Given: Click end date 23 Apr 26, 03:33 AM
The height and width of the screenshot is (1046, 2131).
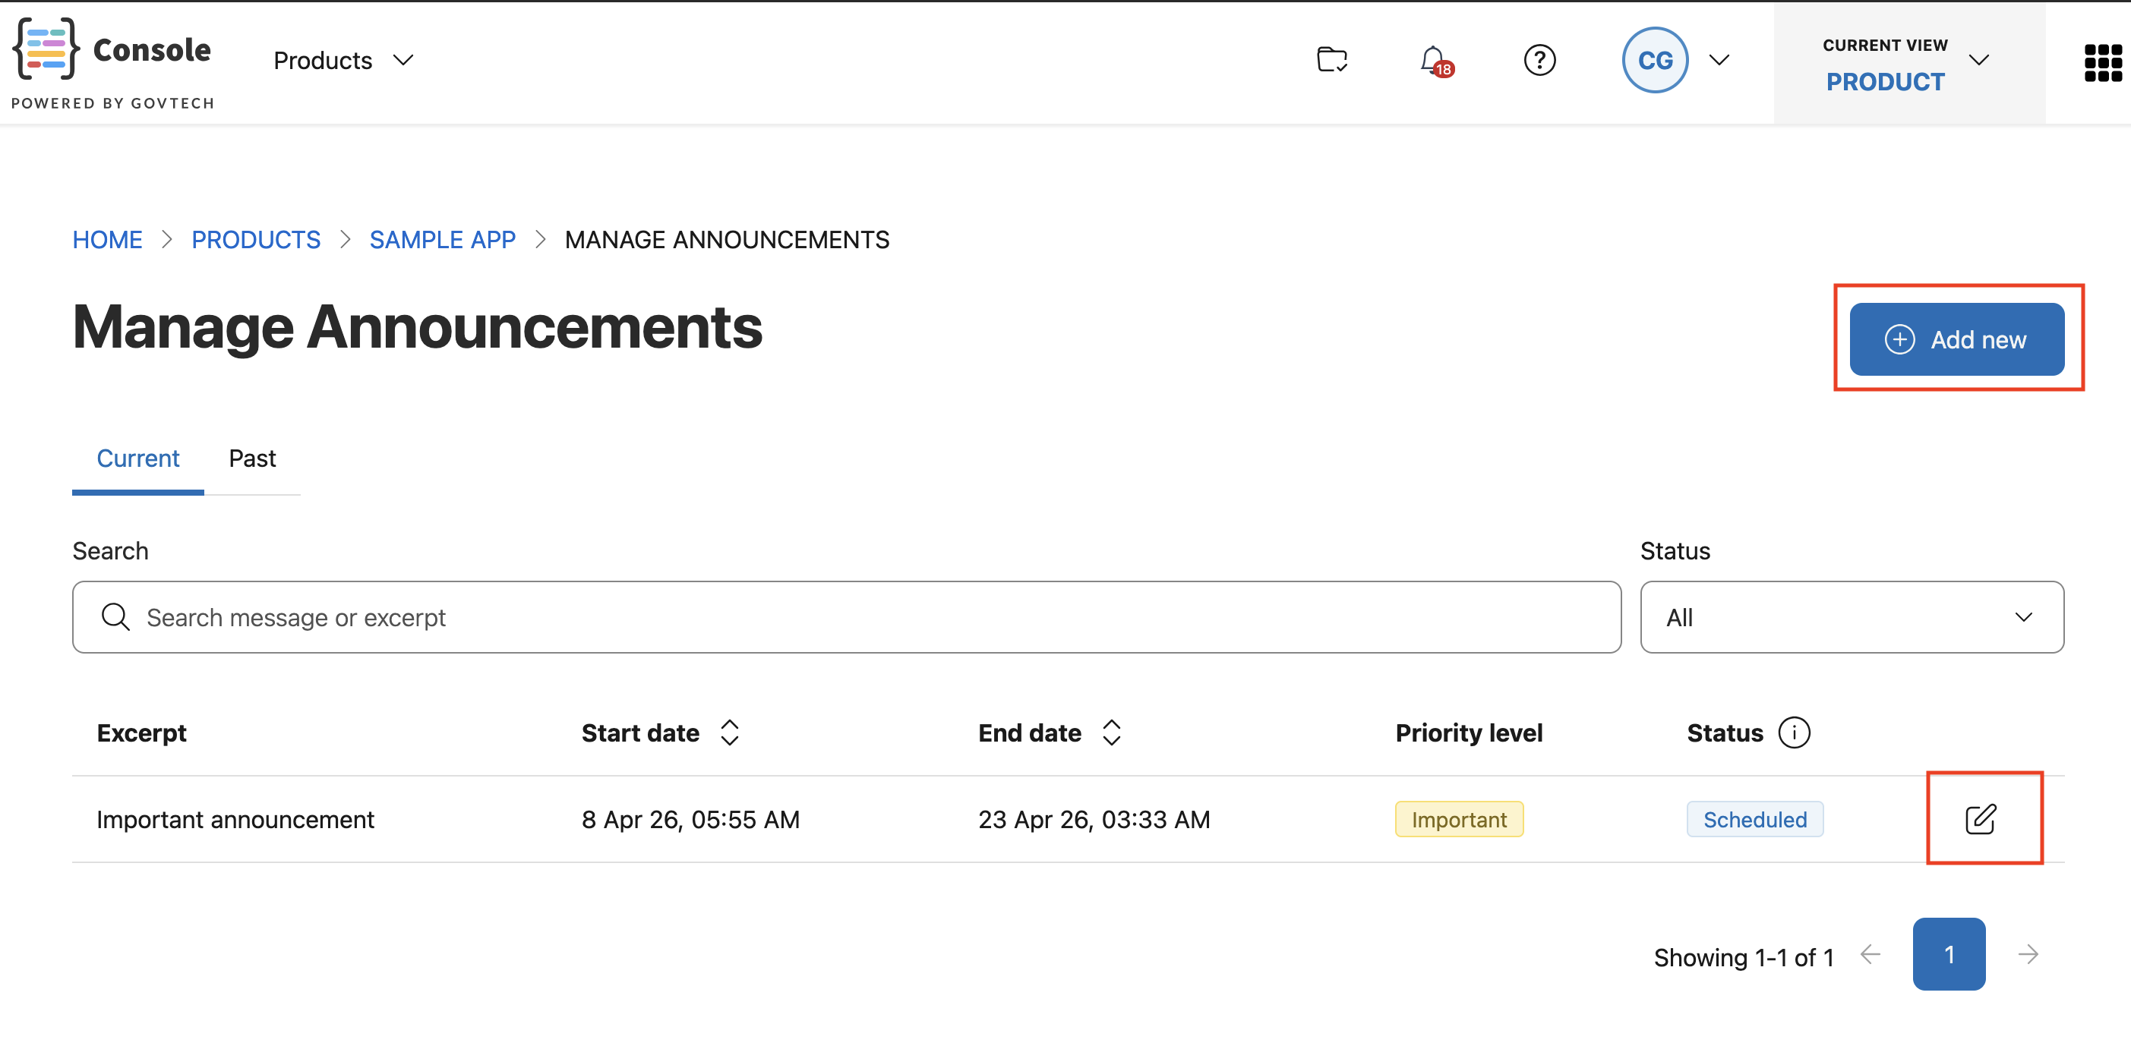Looking at the screenshot, I should 1094,820.
